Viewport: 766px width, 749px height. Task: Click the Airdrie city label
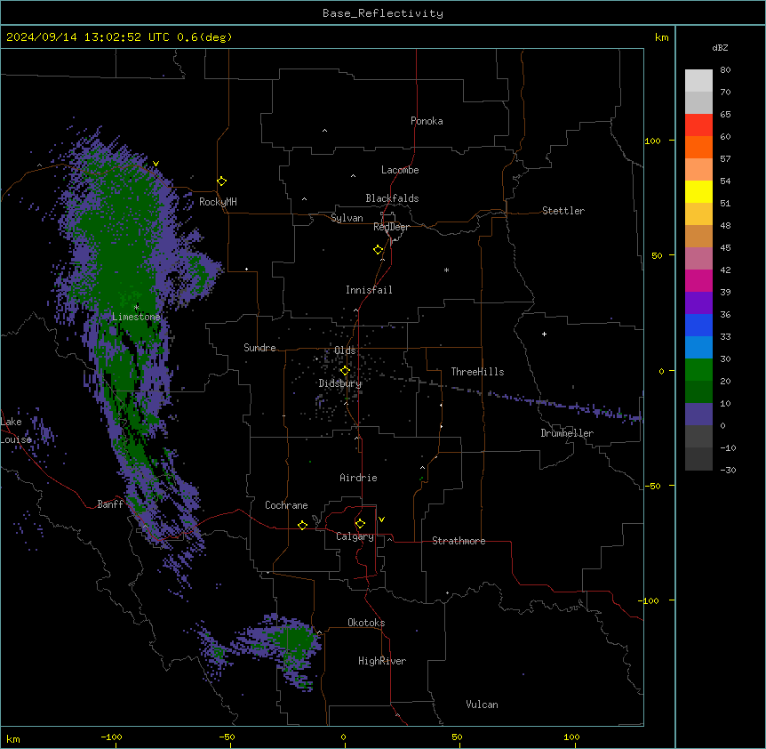pyautogui.click(x=358, y=478)
